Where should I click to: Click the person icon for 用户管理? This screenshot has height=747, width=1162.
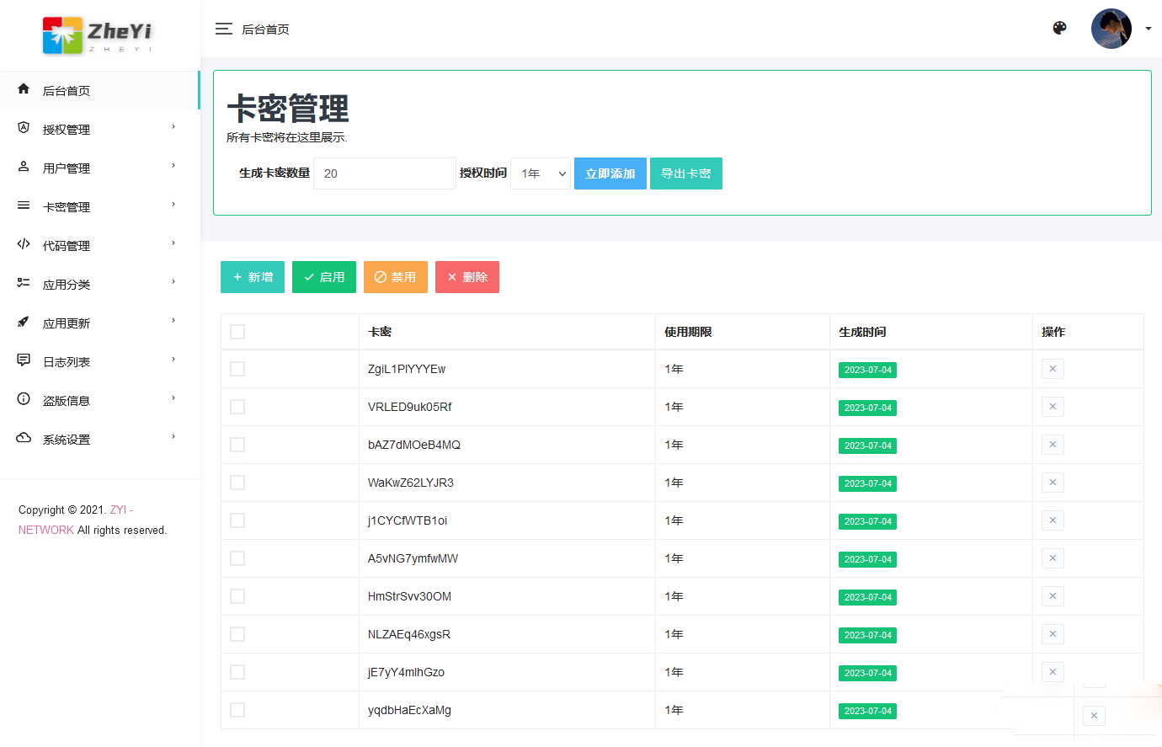click(x=24, y=167)
